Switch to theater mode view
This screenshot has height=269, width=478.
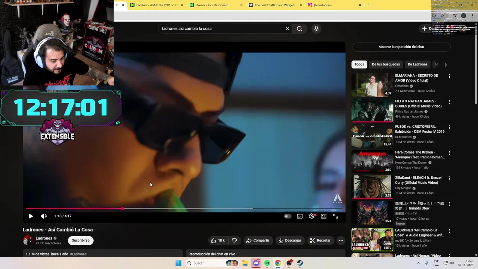324,216
